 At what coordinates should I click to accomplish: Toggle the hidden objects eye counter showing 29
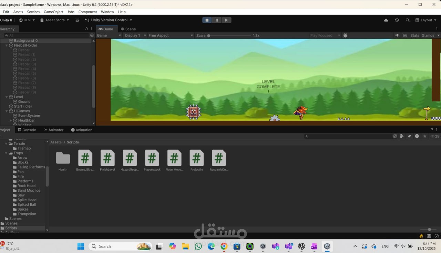tap(435, 136)
